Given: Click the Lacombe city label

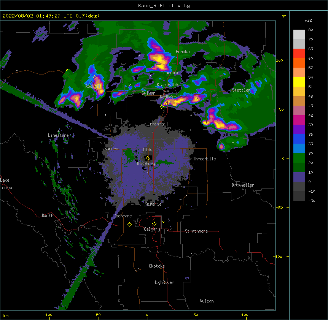Looking at the screenshot, I should click(171, 73).
